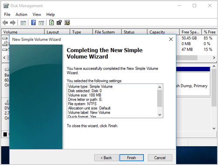Click the < Back button in wizard
Screen dimensions: 218x165
coord(106,158)
